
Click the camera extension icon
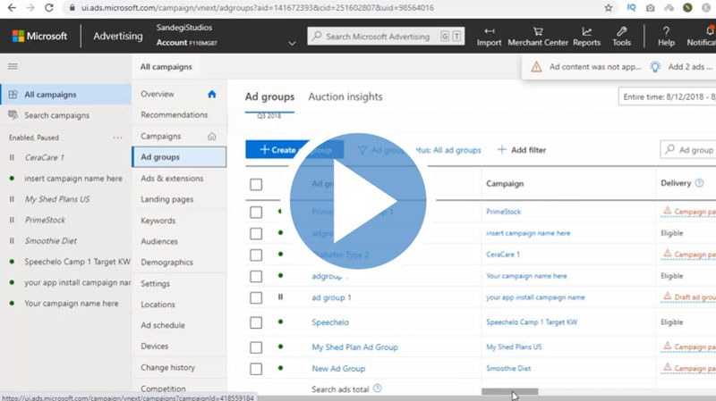[x=651, y=8]
